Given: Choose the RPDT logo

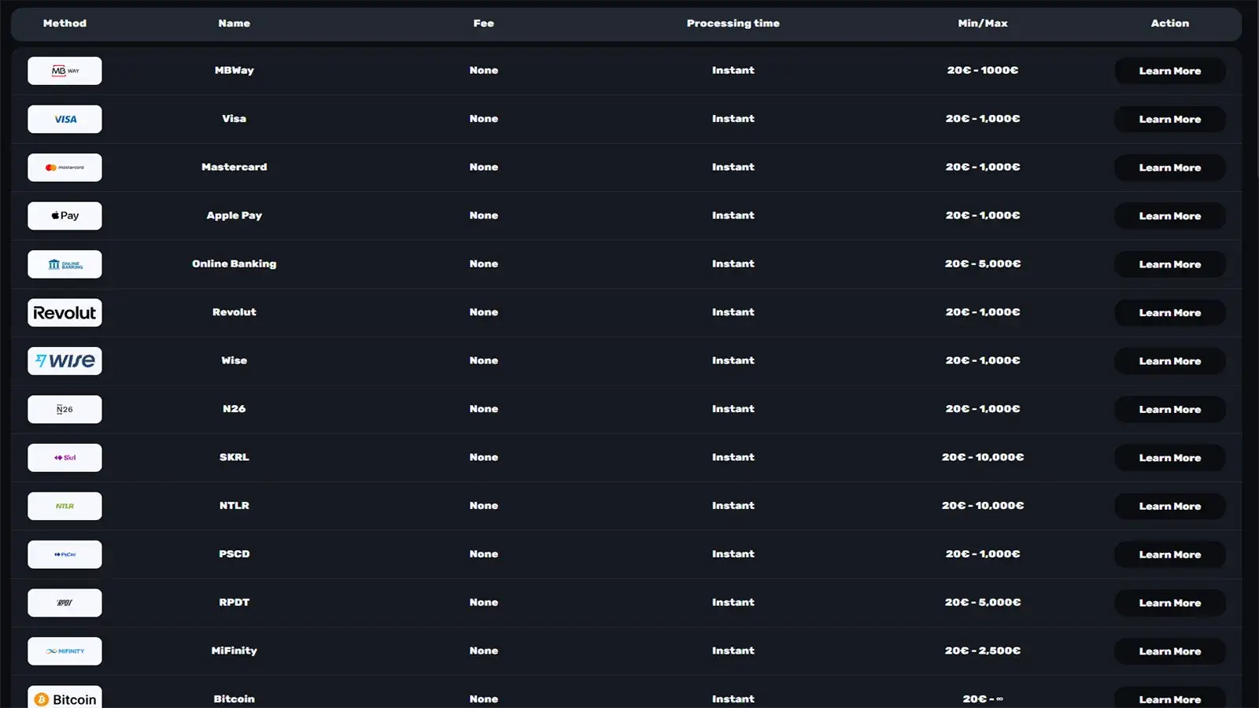Looking at the screenshot, I should (x=65, y=603).
